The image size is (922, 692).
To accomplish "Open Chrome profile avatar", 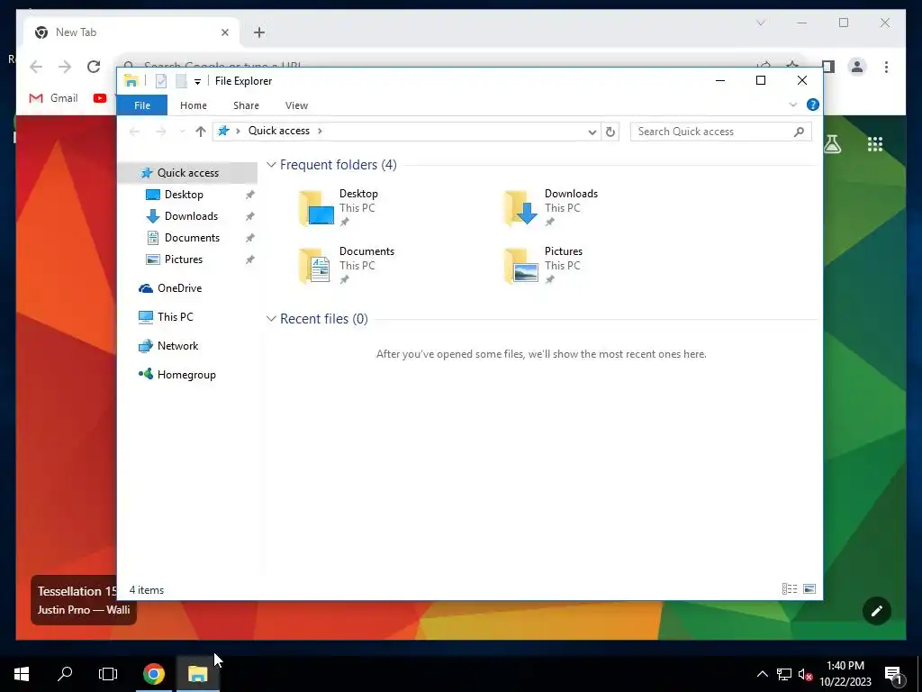I will pyautogui.click(x=857, y=67).
